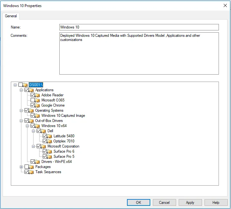Select the General tab
The image size is (231, 209).
(11, 16)
